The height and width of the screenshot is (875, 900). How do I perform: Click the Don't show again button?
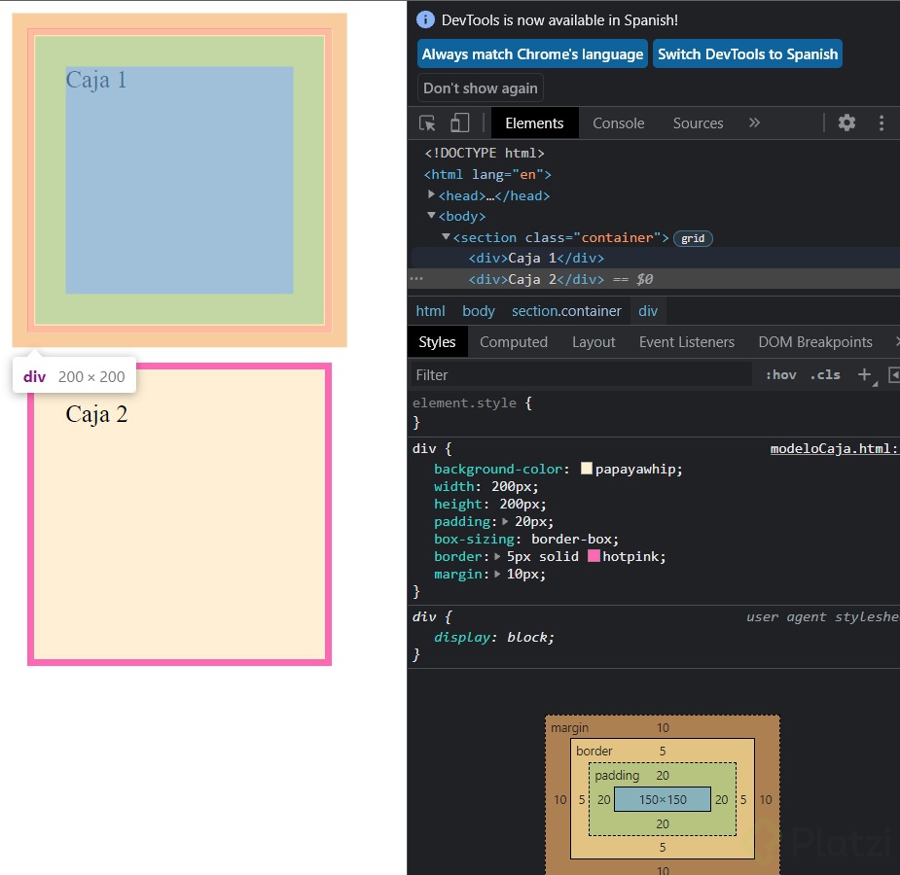point(480,87)
